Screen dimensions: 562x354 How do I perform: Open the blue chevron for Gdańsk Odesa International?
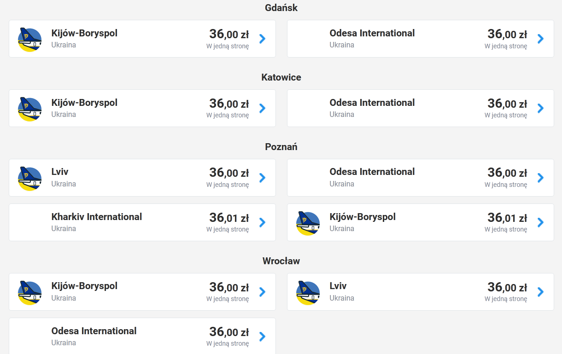click(x=540, y=39)
